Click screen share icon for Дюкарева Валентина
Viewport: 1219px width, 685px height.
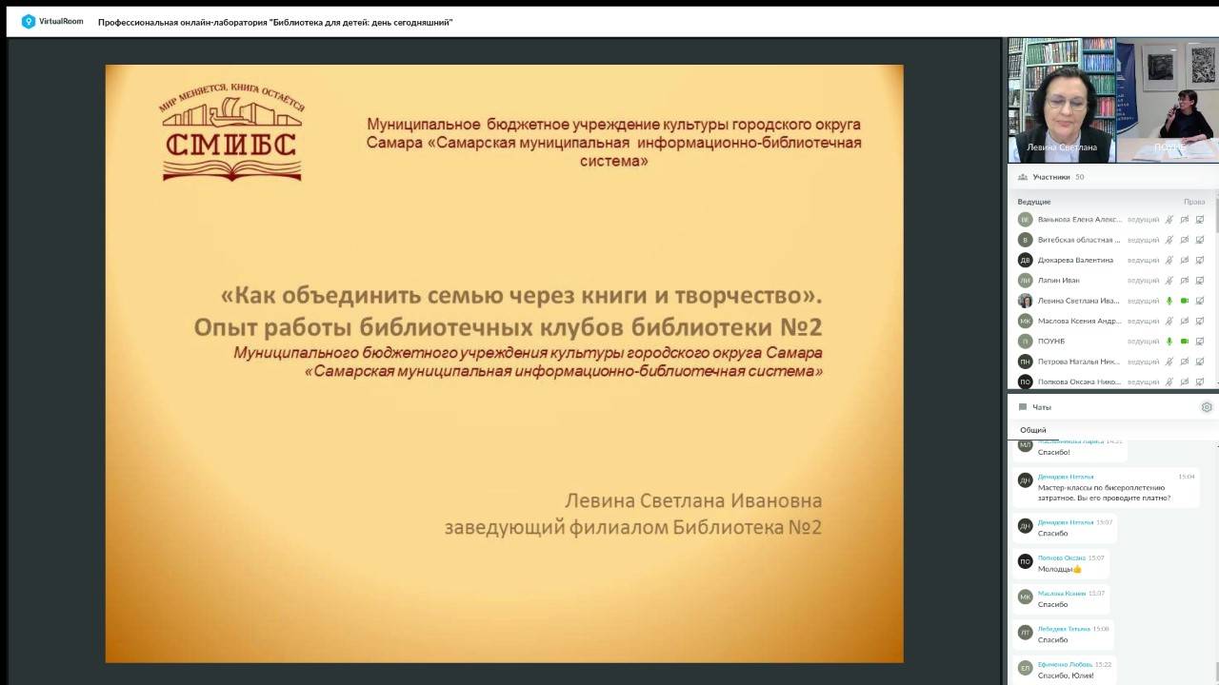1200,260
